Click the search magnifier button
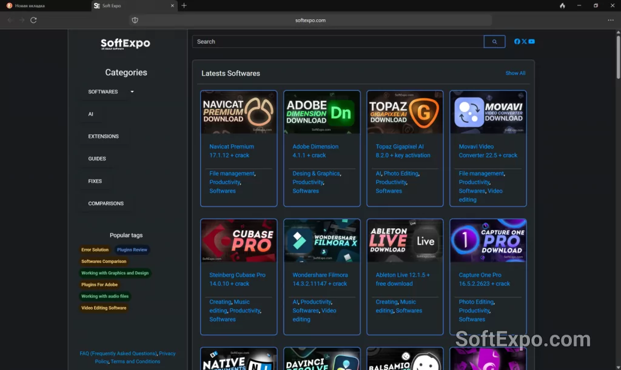The image size is (621, 370). coord(494,42)
